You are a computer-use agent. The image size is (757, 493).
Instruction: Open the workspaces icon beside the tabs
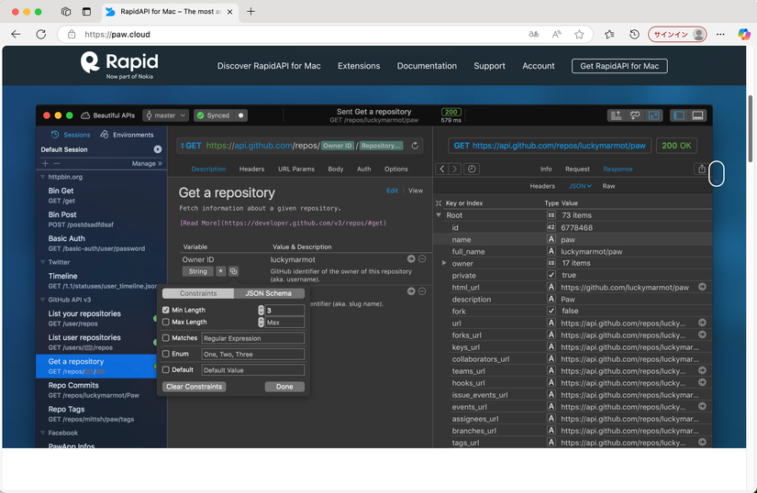pyautogui.click(x=66, y=12)
